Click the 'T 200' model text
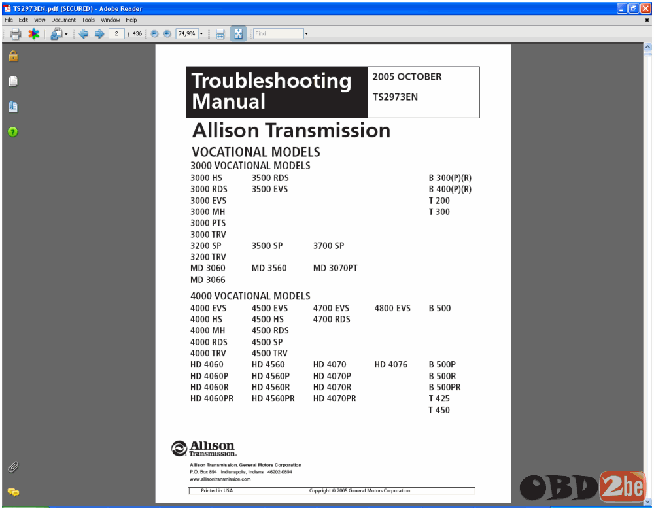The image size is (654, 508). [439, 201]
